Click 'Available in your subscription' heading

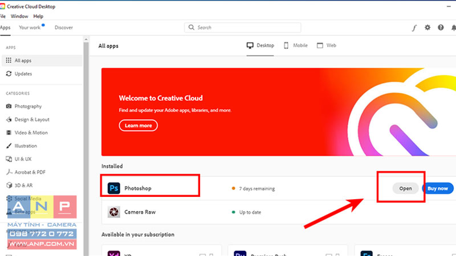138,234
